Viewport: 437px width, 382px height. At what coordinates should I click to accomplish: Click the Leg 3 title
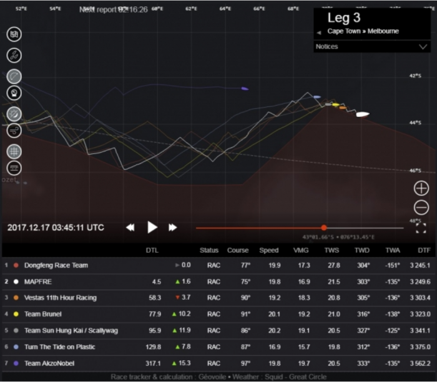click(344, 18)
